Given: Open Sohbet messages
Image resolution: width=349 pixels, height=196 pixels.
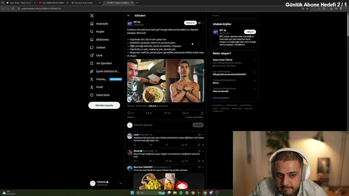Looking at the screenshot, I should pos(98,47).
